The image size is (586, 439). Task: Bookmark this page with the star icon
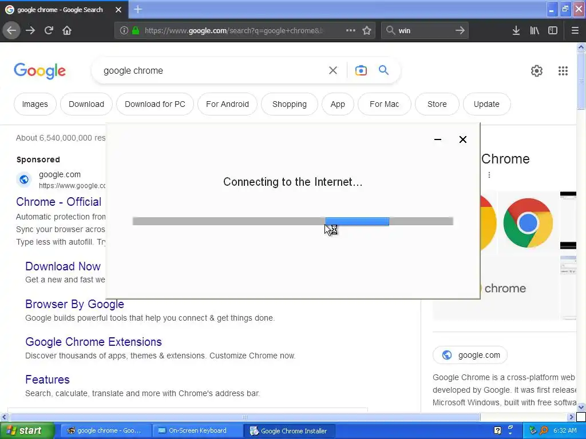(x=367, y=31)
